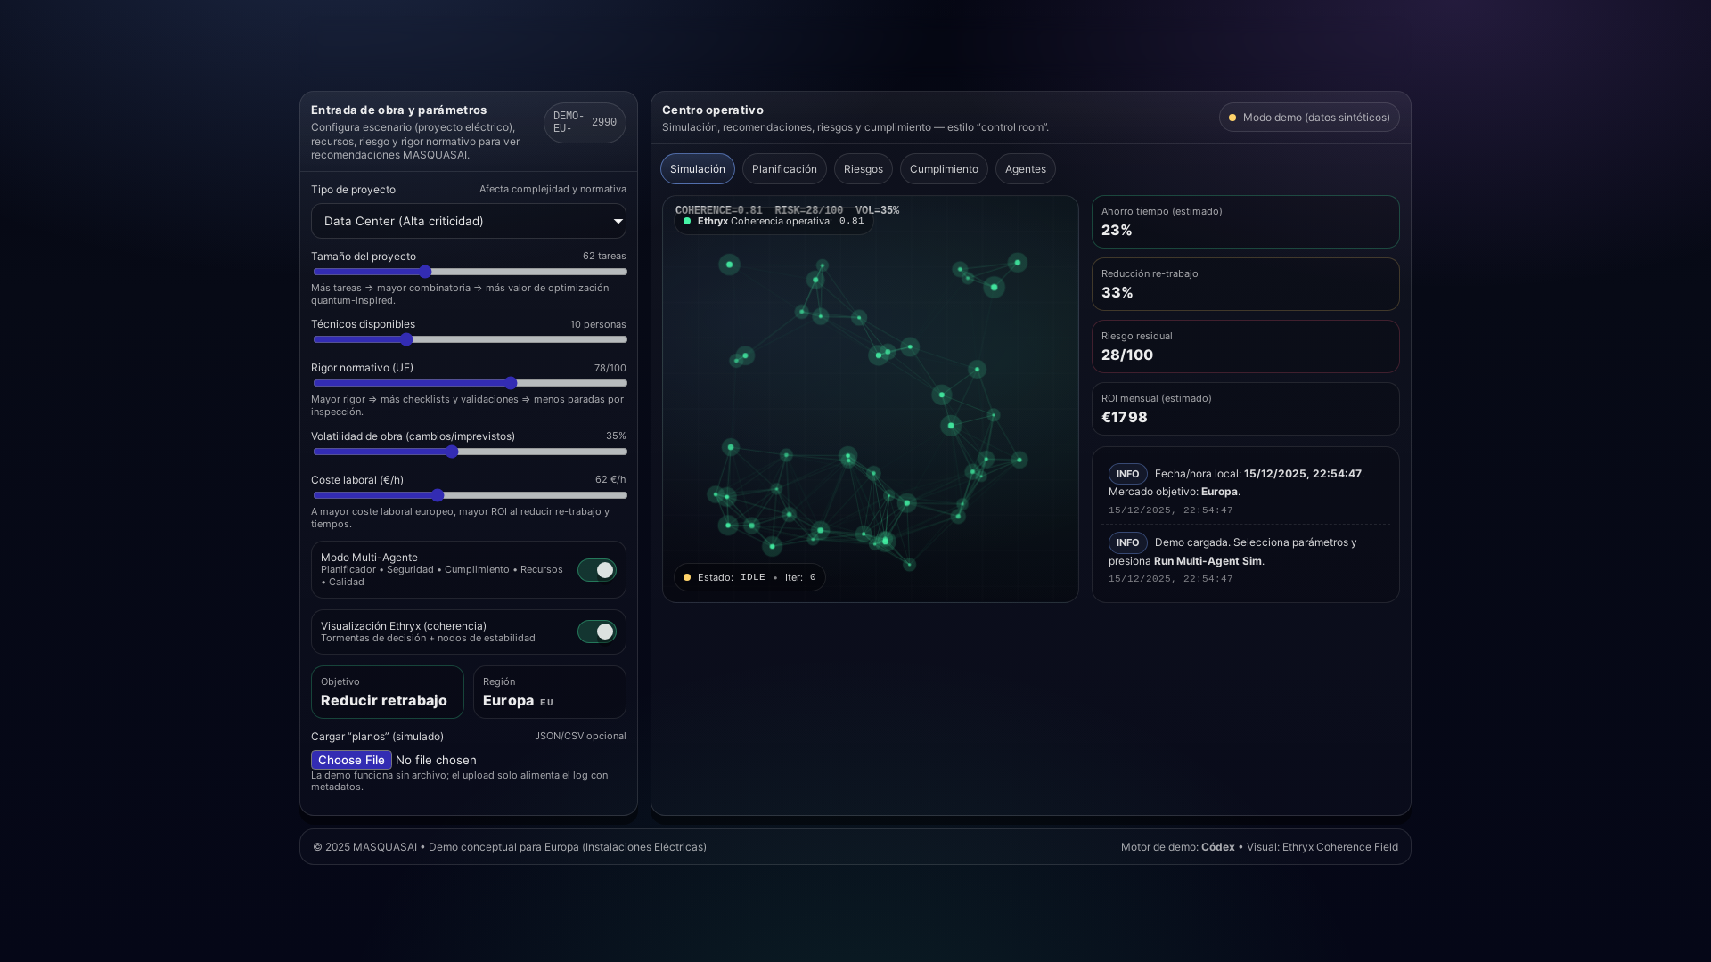The width and height of the screenshot is (1711, 962).
Task: Click 'Run Multi-Agent Sim' log text
Action: [1208, 561]
